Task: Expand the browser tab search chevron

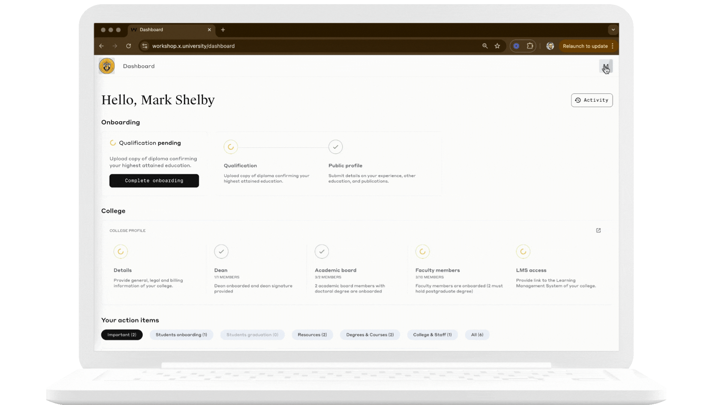Action: tap(613, 30)
